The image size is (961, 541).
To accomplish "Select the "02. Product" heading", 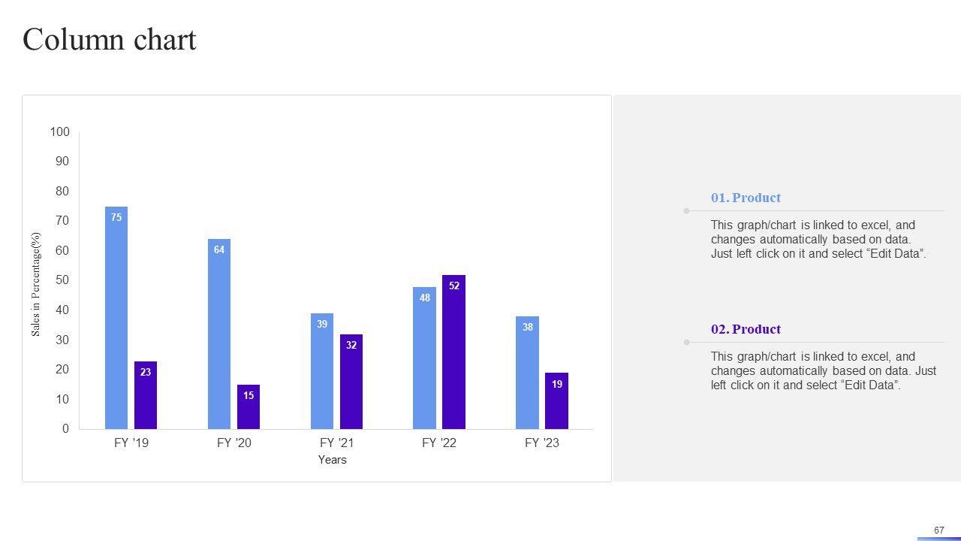I will click(746, 329).
